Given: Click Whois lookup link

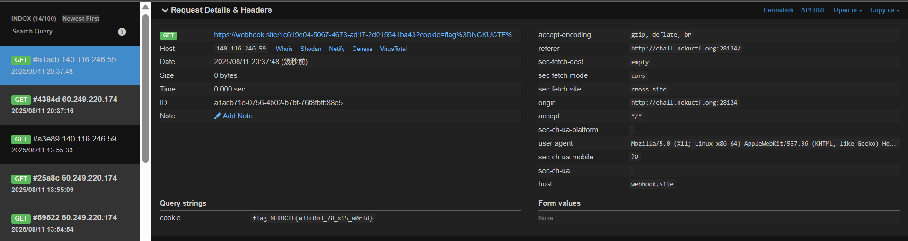Looking at the screenshot, I should [x=284, y=49].
